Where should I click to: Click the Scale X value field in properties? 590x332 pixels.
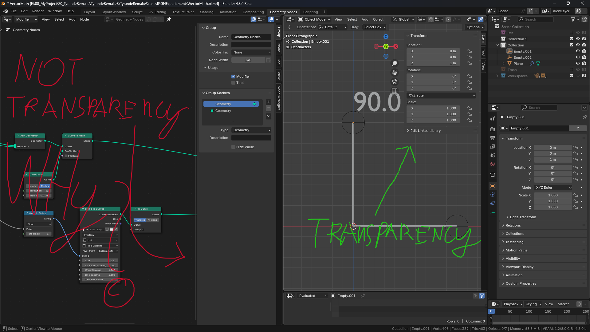pos(553,195)
